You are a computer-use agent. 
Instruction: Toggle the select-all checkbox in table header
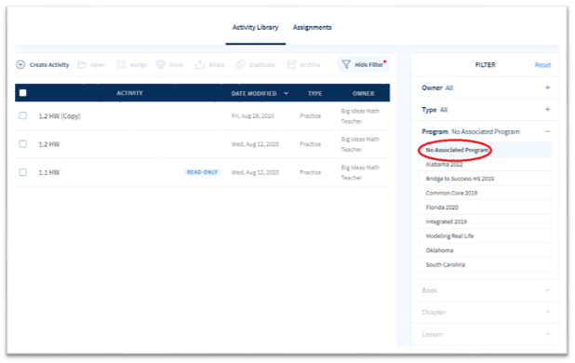pos(22,93)
